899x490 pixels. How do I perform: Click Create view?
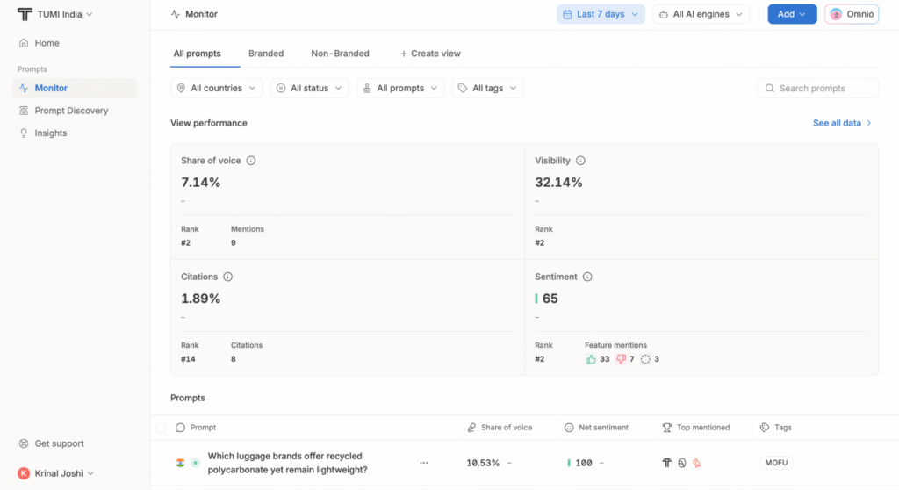coord(430,54)
